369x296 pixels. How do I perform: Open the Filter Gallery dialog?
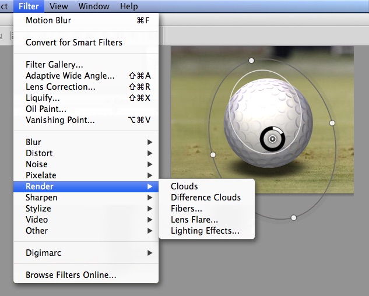tap(54, 65)
